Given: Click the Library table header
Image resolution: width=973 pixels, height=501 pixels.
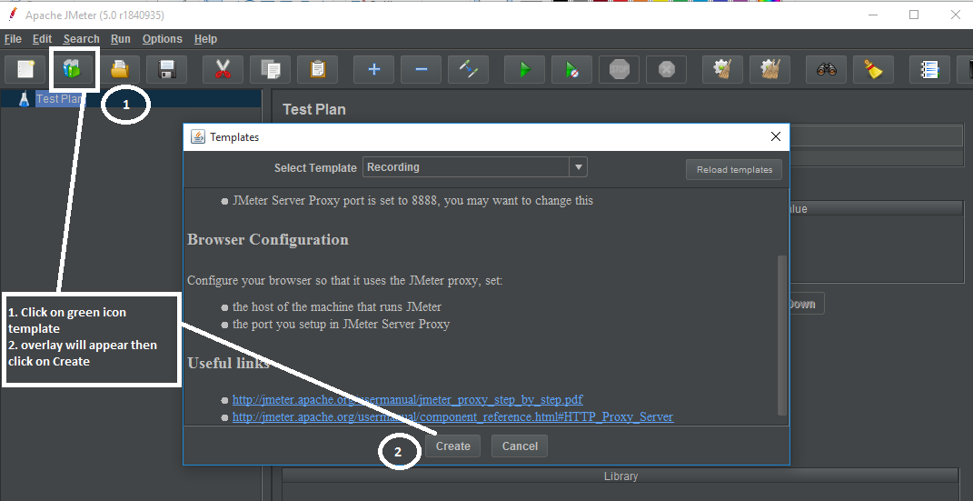Looking at the screenshot, I should [x=621, y=476].
